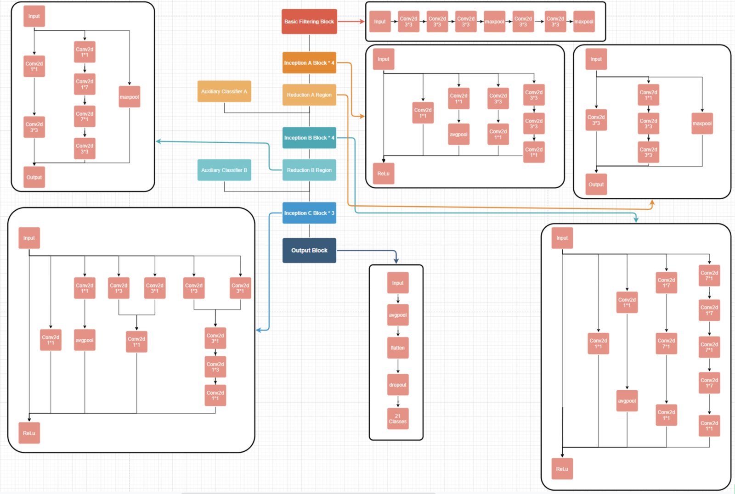Select the ReLu node in the Inception A diagram
This screenshot has height=494, width=735.
point(384,174)
